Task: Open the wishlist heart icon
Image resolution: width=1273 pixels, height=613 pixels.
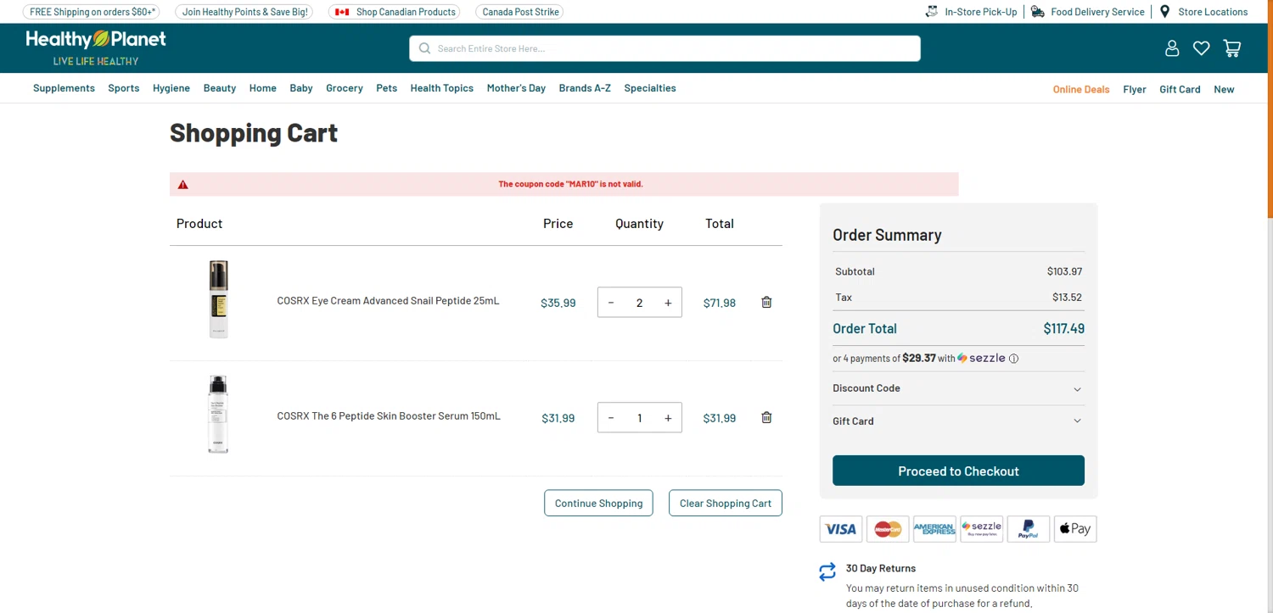Action: coord(1201,48)
